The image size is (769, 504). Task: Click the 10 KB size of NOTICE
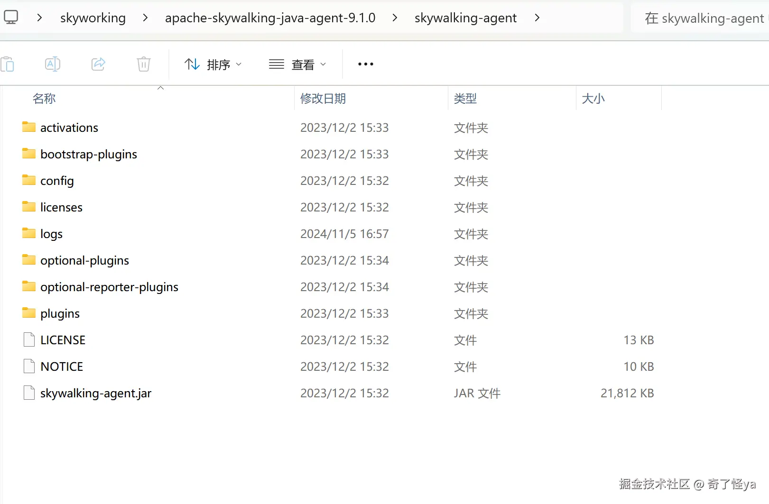pos(639,367)
